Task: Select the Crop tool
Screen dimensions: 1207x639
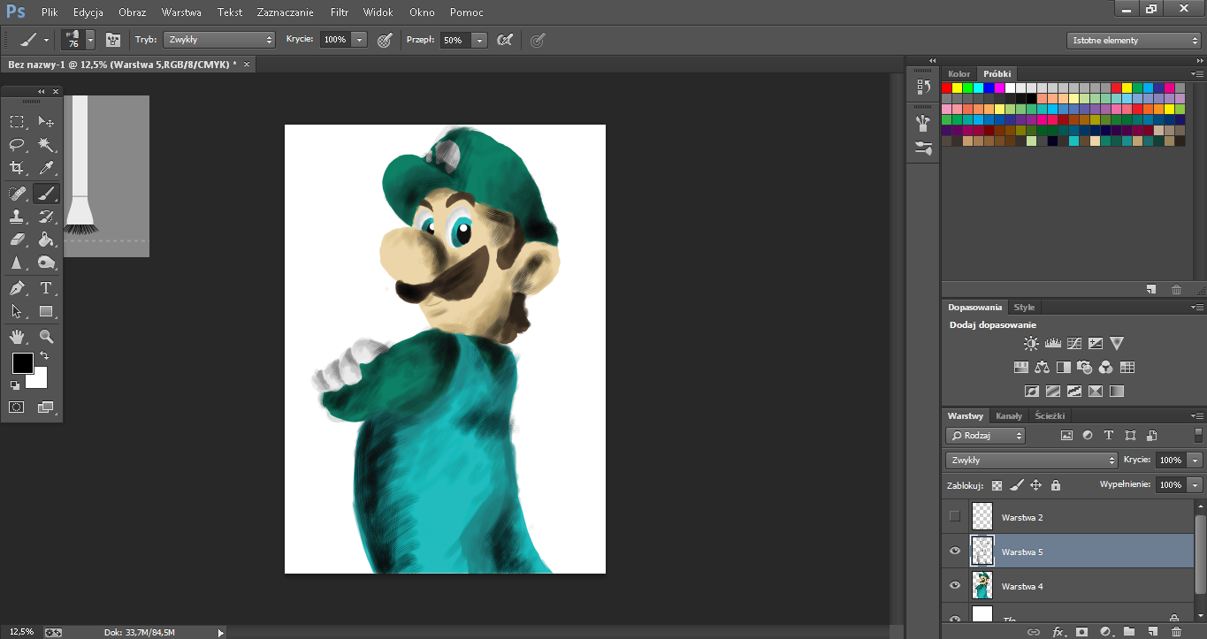Action: (17, 168)
